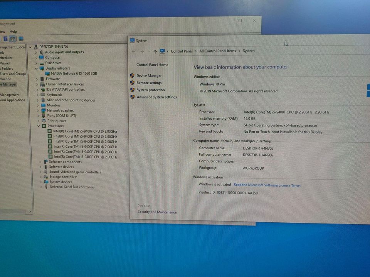Expand the Network adapters category

pos(38,110)
